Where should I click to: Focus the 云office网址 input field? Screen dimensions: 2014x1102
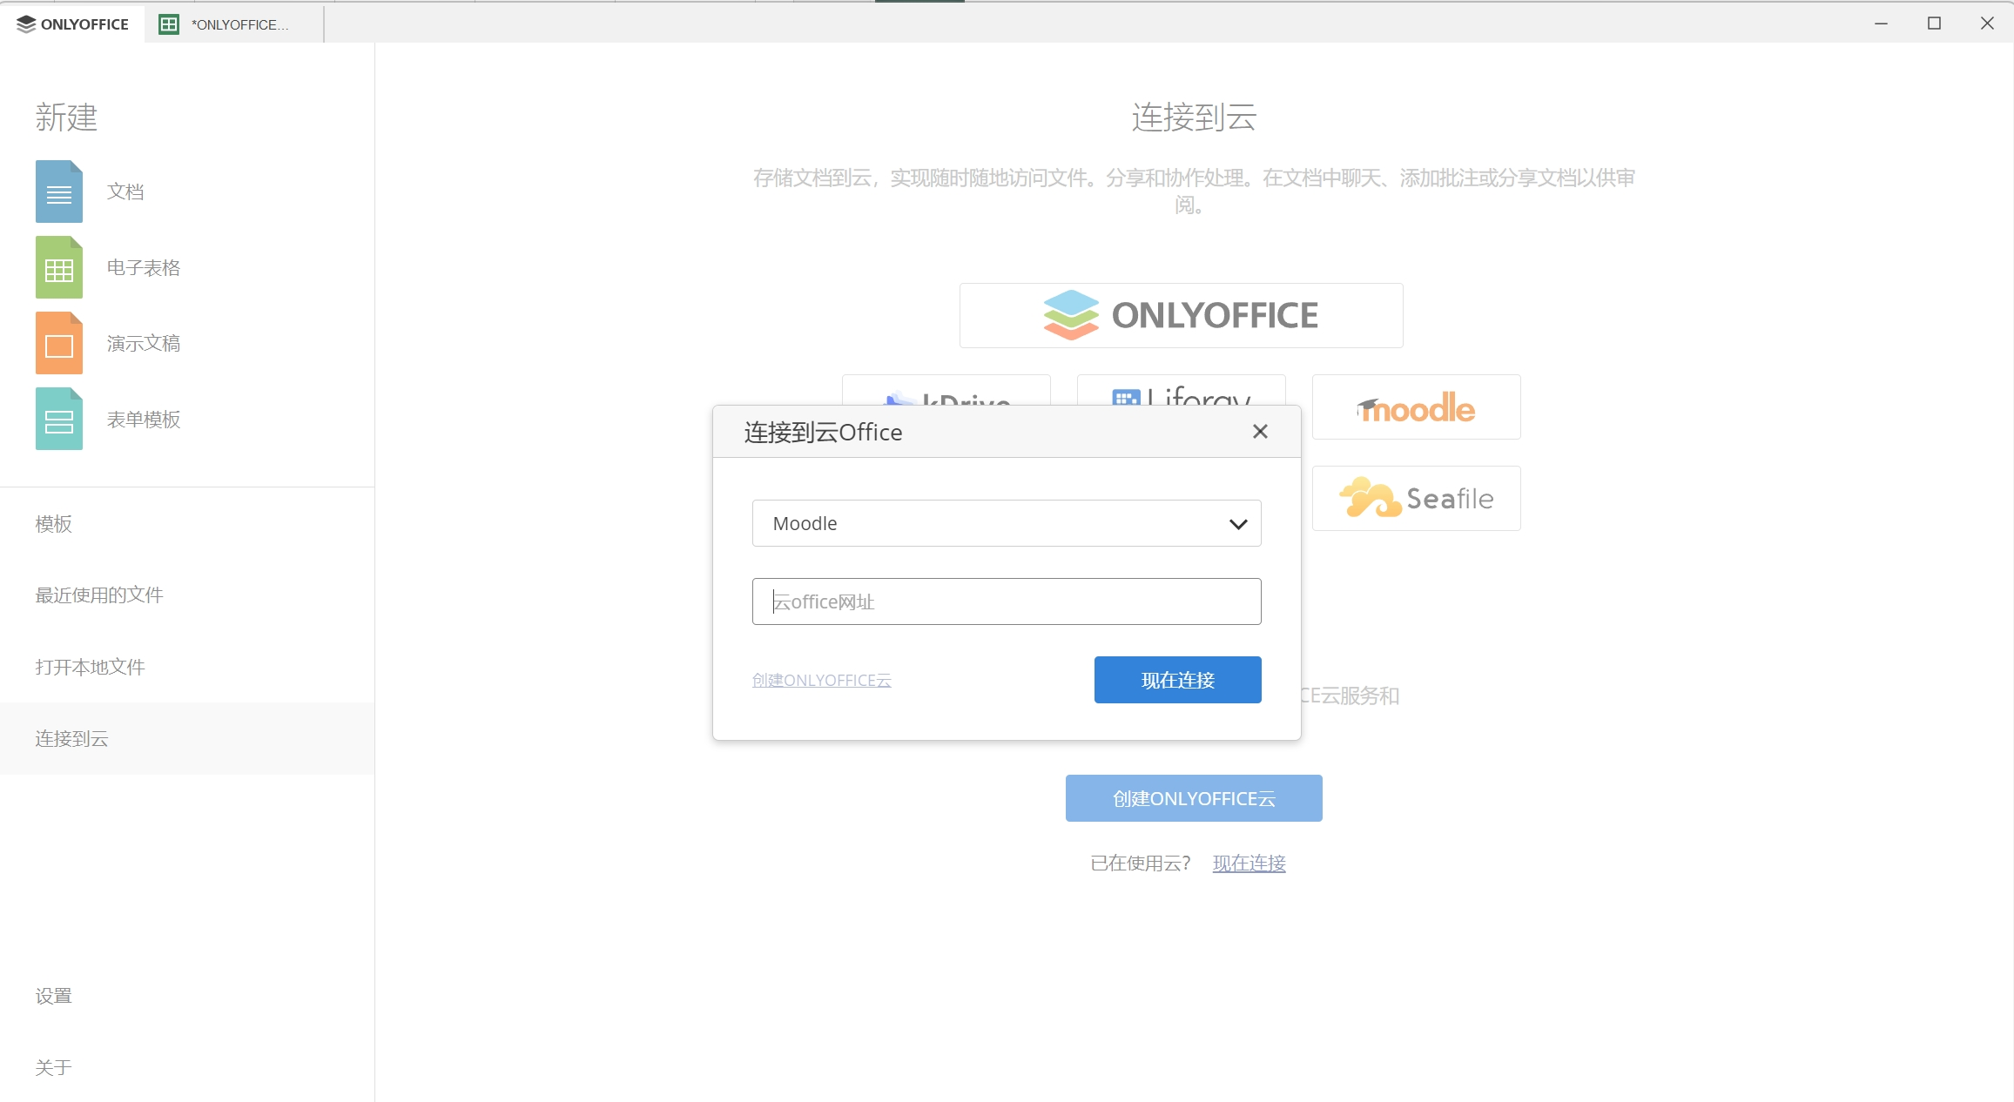(x=1007, y=601)
